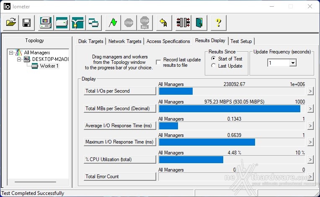Image resolution: width=320 pixels, height=197 pixels.
Task: Select the DESKTOP-M2A08 computer icon
Action: 27,59
